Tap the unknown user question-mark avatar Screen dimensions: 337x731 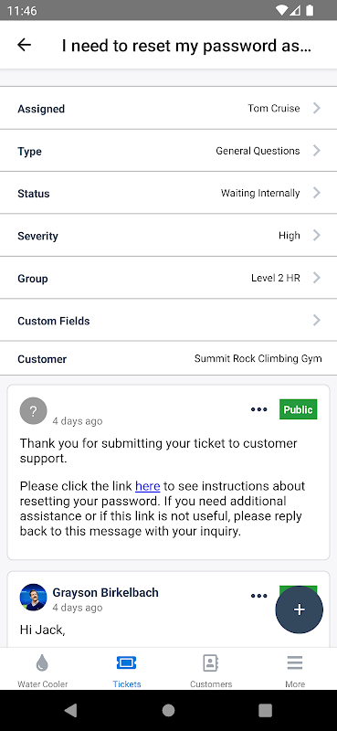33,410
